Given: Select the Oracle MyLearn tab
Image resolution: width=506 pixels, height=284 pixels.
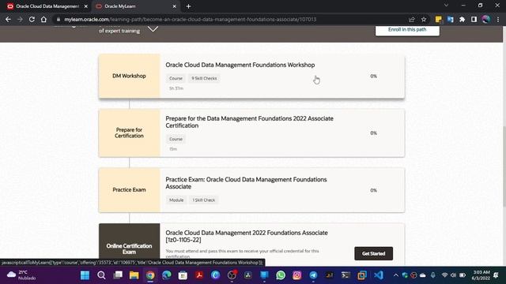Looking at the screenshot, I should 135,6.
